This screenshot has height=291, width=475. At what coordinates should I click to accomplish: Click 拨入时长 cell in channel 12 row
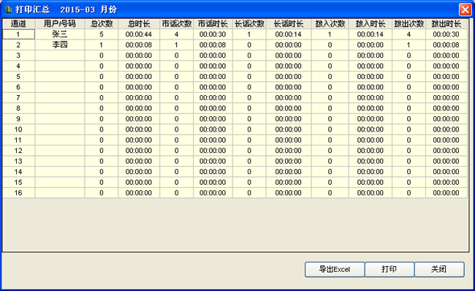coord(370,151)
